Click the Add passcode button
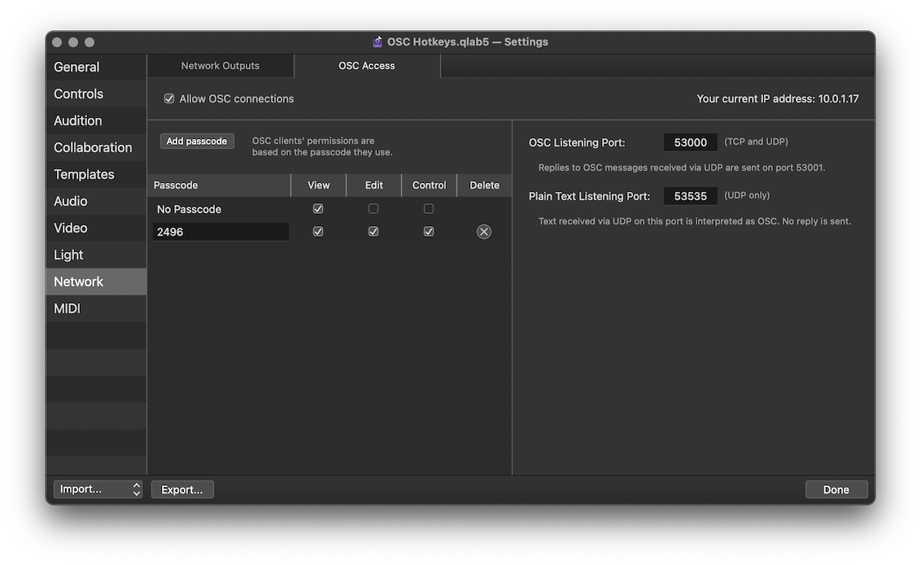Image resolution: width=921 pixels, height=565 pixels. coord(197,141)
